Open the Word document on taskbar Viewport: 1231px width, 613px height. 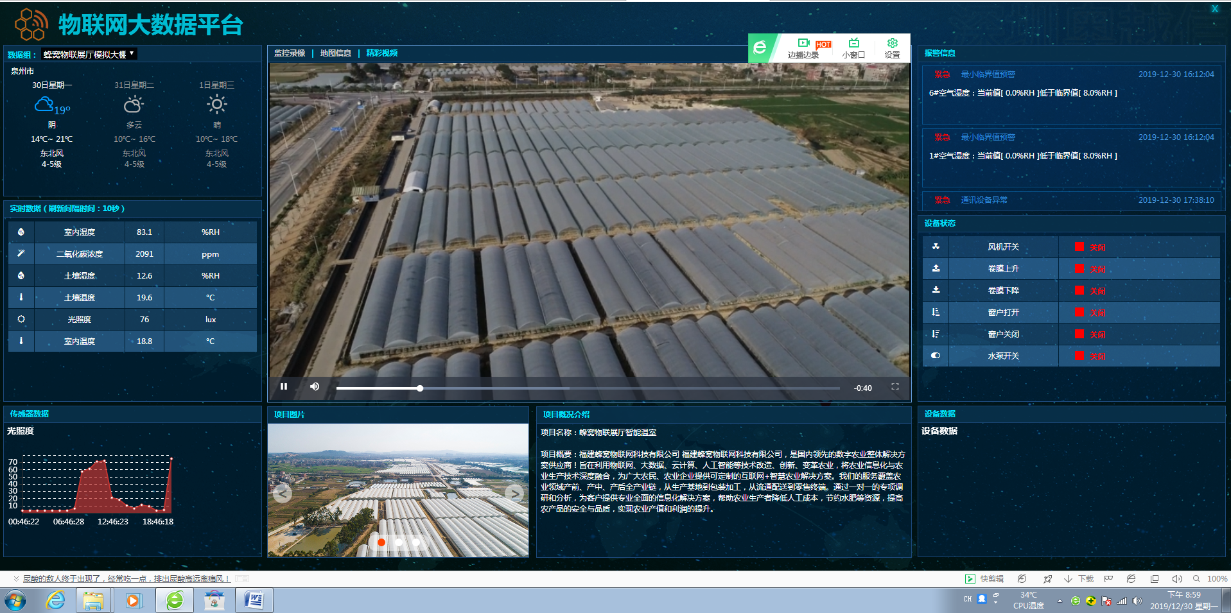coord(254,601)
